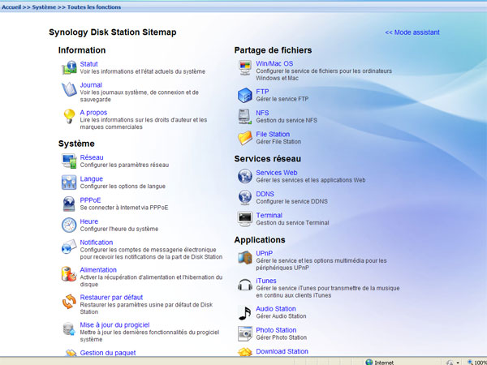The width and height of the screenshot is (487, 365).
Task: Open the DDNS link
Action: pyautogui.click(x=265, y=194)
